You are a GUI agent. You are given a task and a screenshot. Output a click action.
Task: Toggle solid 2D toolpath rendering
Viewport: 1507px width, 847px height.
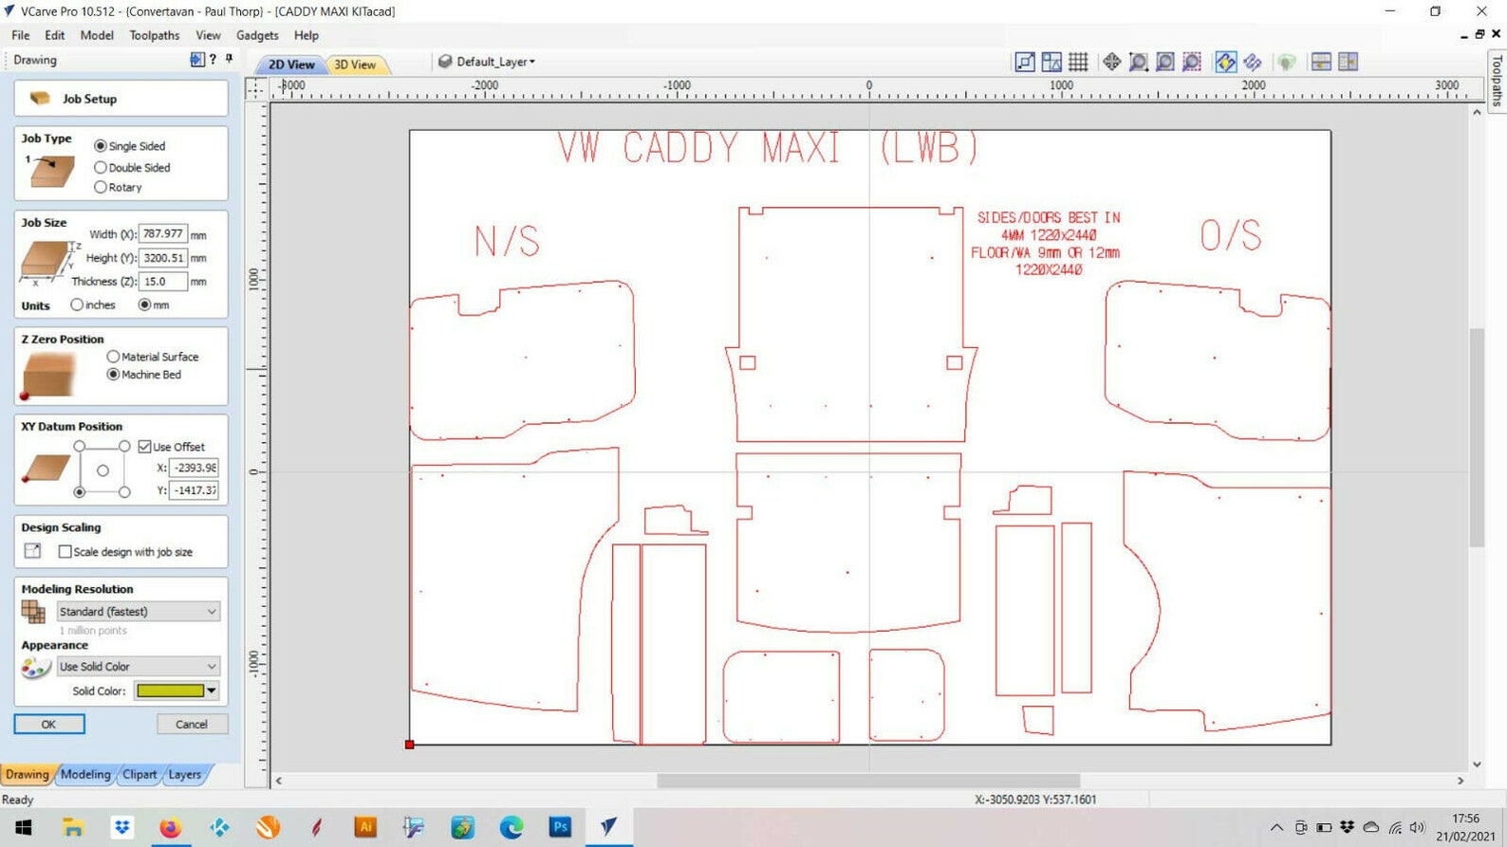pos(1253,63)
